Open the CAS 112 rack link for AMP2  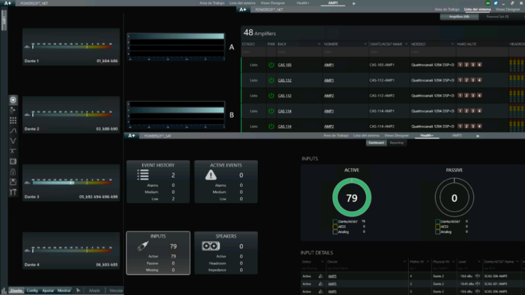click(285, 96)
